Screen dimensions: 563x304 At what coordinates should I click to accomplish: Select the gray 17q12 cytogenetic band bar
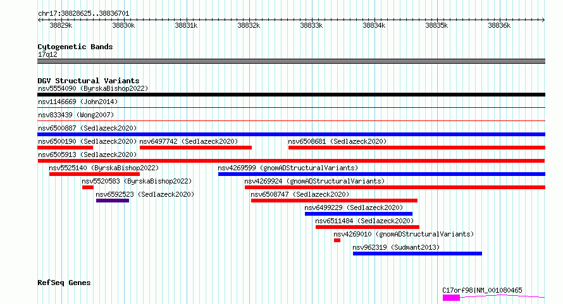[x=291, y=61]
